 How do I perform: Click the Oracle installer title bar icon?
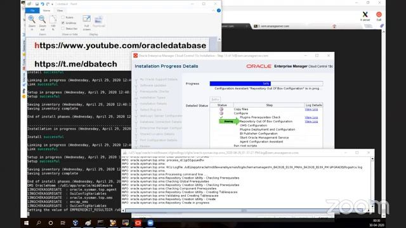click(135, 56)
